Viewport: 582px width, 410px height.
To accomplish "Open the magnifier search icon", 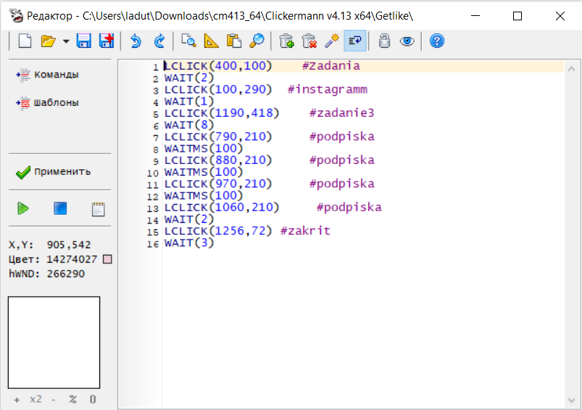I will [x=257, y=41].
